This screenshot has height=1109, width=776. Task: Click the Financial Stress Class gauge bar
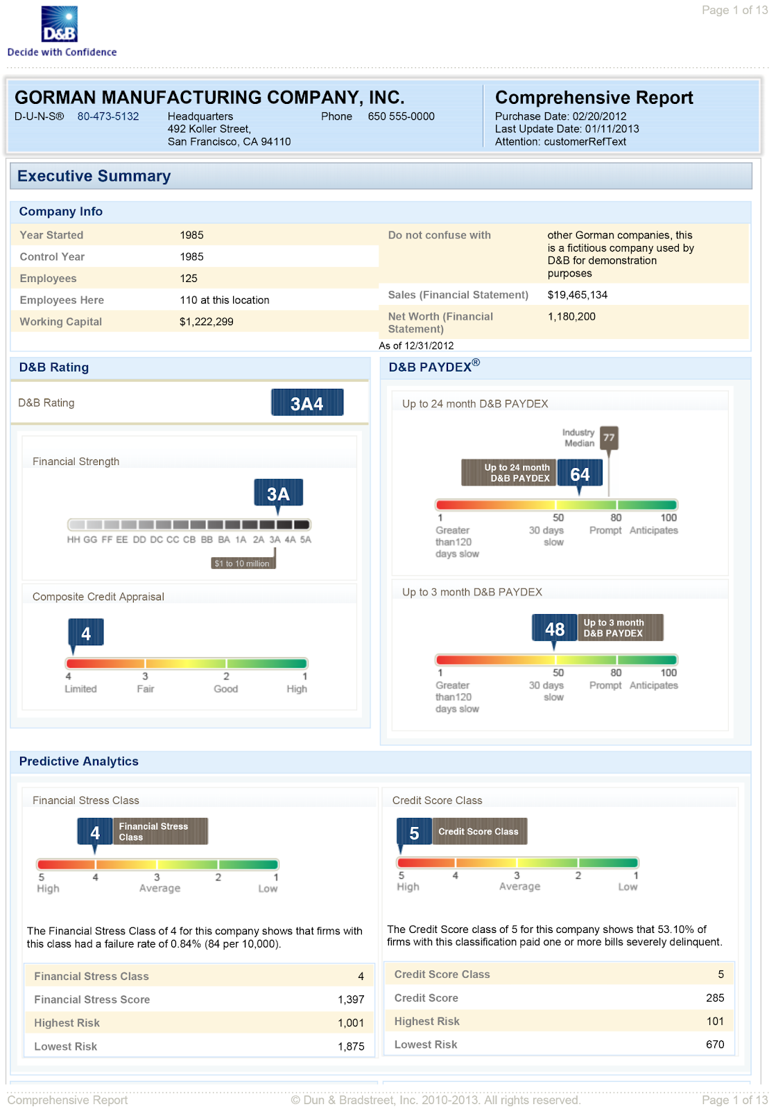click(x=158, y=864)
